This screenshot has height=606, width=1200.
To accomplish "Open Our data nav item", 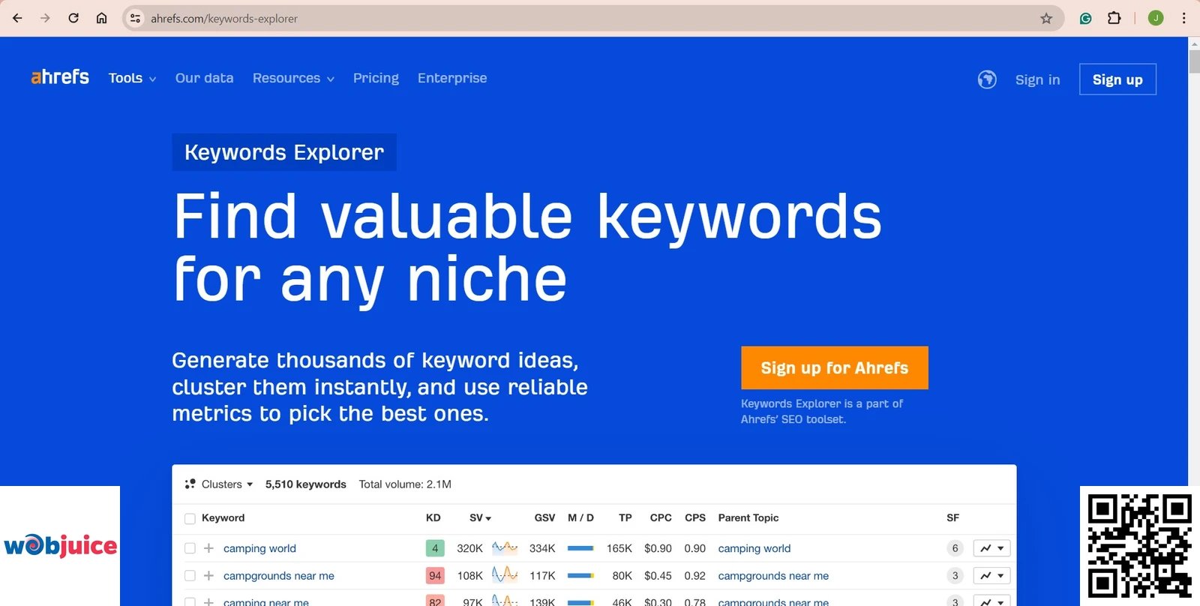I will click(204, 78).
